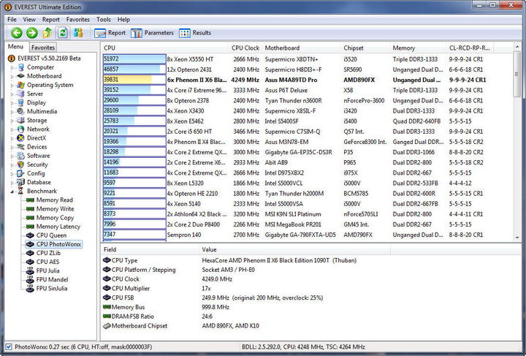This screenshot has width=526, height=356.
Task: Click the Memory Write benchmark icon
Action: (x=30, y=208)
